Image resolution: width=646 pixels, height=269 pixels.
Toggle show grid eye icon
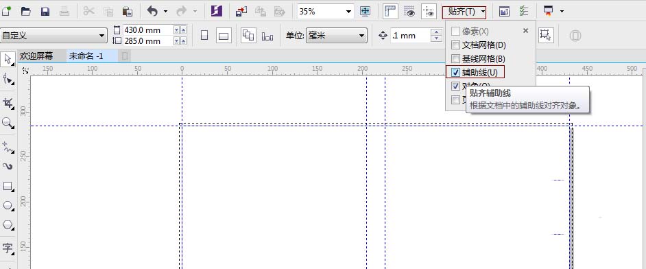click(x=409, y=12)
